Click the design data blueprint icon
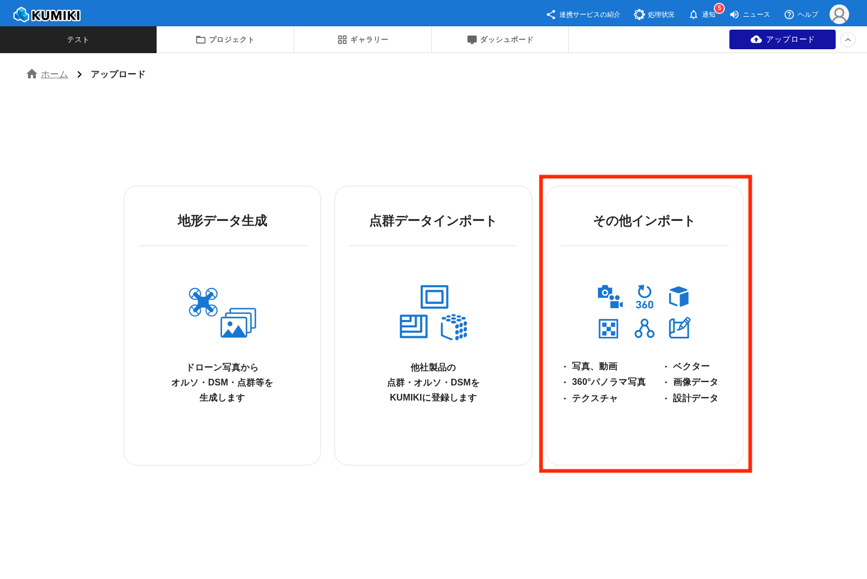 tap(679, 328)
